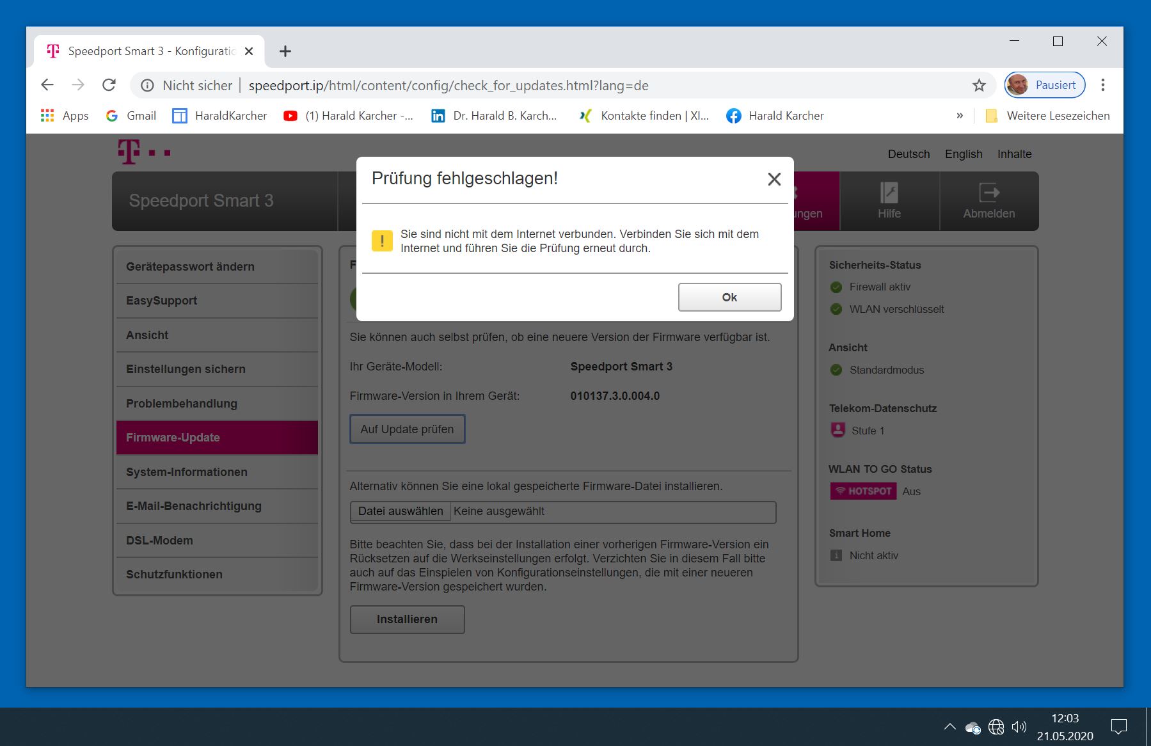Click the yellow warning icon in dialog
Viewport: 1151px width, 746px height.
[x=382, y=241]
